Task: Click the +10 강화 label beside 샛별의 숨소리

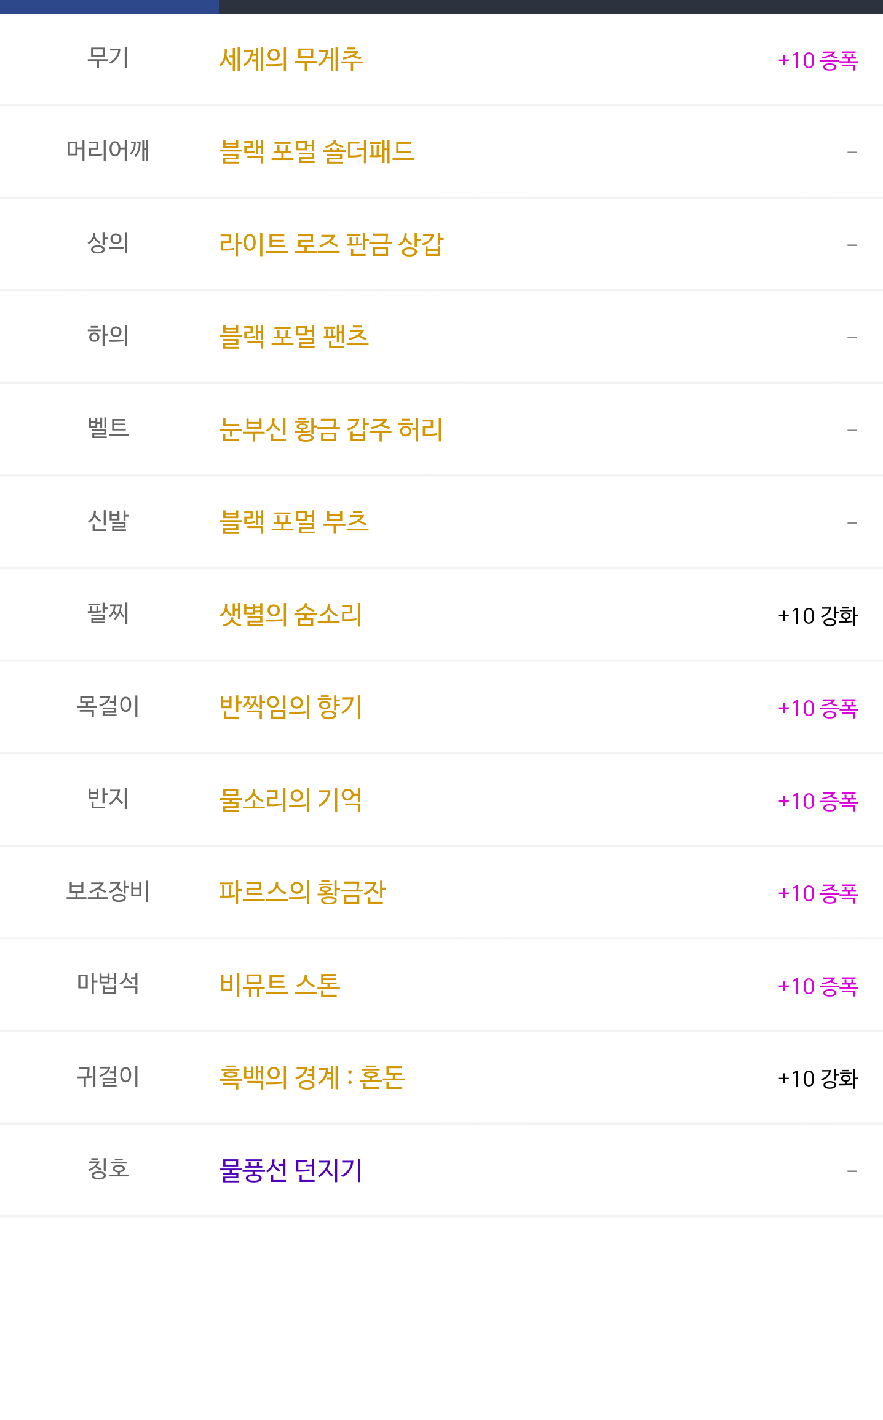Action: point(817,616)
